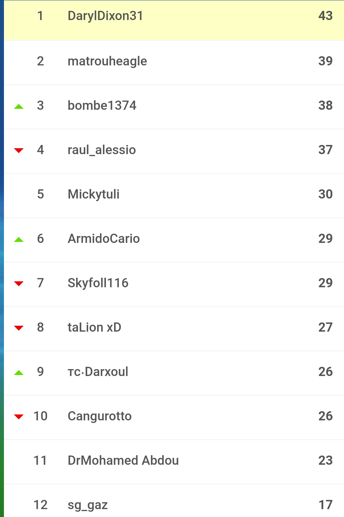Click rank number 12 for sg_gaz
Screen dimensions: 344x517
coord(40,505)
